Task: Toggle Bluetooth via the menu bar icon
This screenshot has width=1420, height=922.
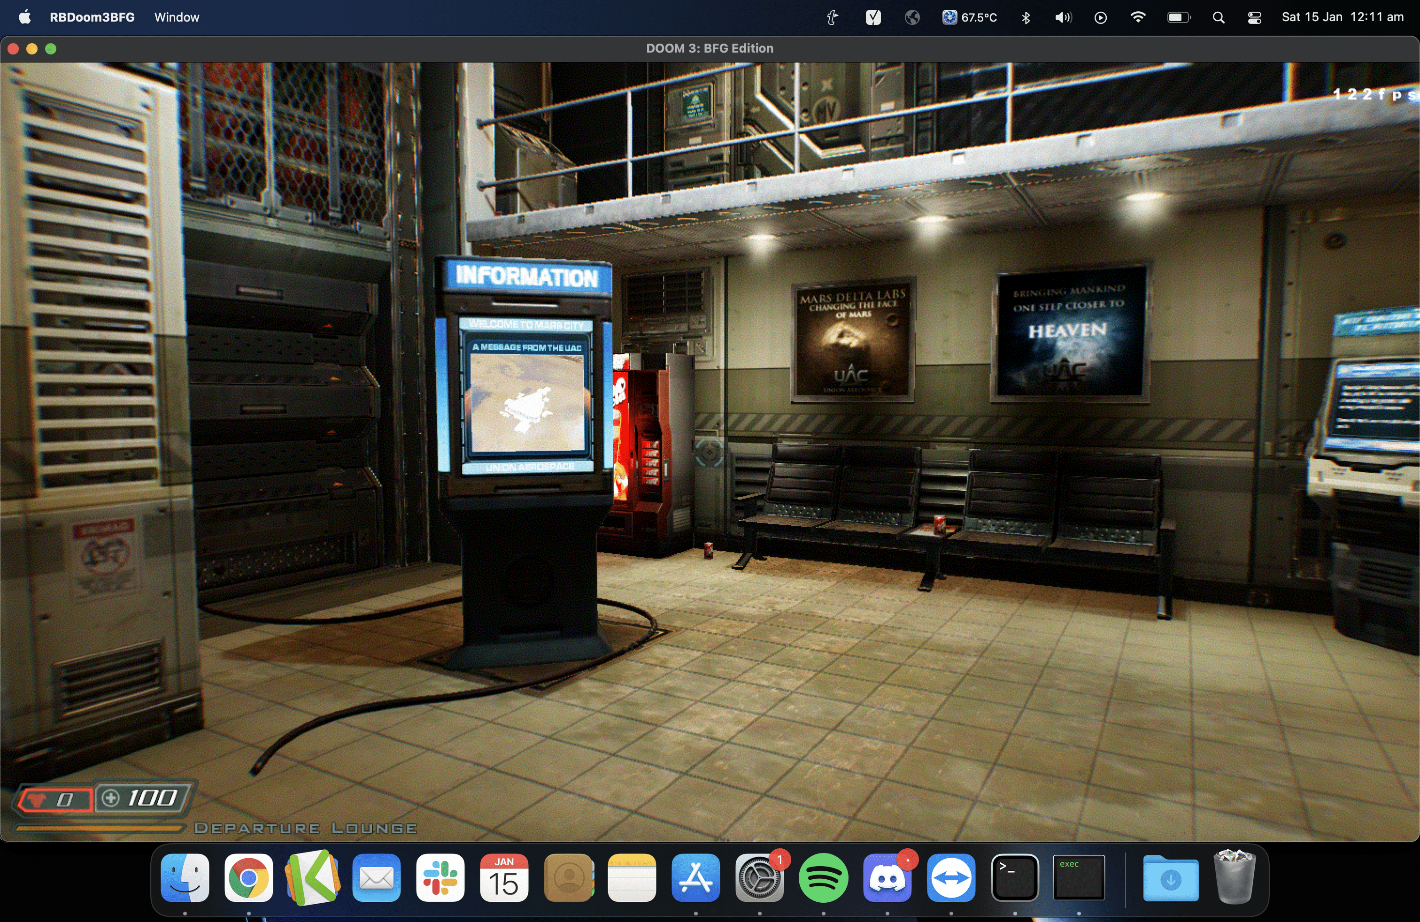Action: [1026, 17]
